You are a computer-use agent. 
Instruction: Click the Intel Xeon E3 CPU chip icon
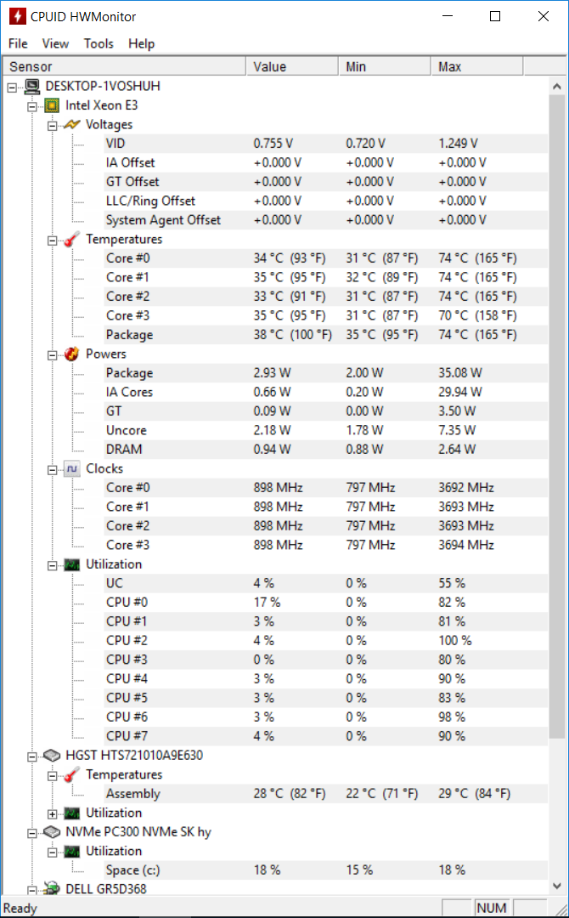coord(52,105)
